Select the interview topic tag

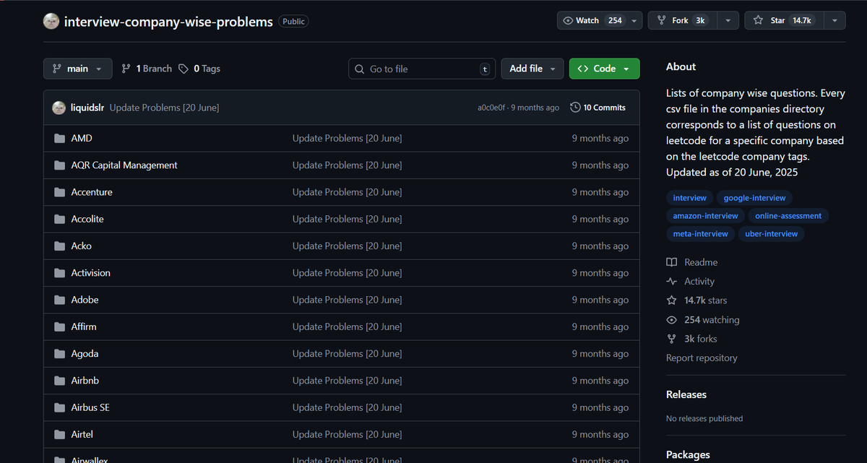coord(690,198)
